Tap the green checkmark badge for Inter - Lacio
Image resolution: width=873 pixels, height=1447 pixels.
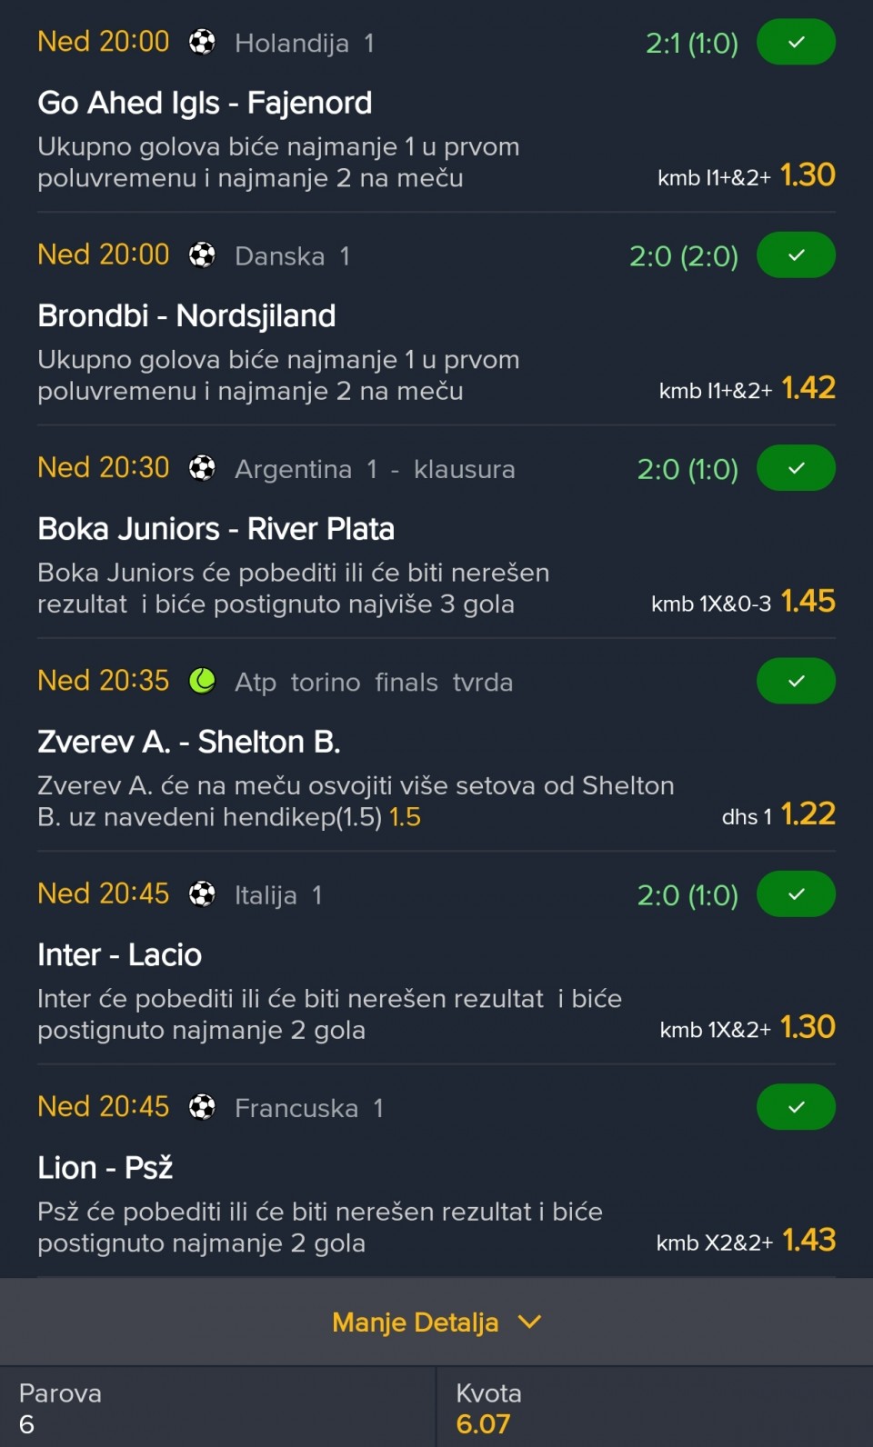(x=796, y=894)
